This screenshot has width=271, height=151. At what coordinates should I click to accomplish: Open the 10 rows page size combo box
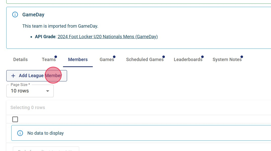pyautogui.click(x=30, y=91)
